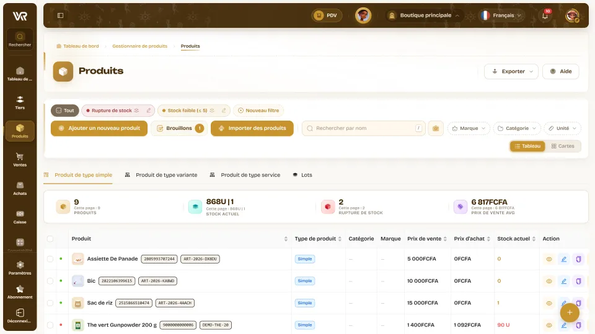This screenshot has width=595, height=334.
Task: Open the Caisse sidebar section
Action: coord(20,217)
